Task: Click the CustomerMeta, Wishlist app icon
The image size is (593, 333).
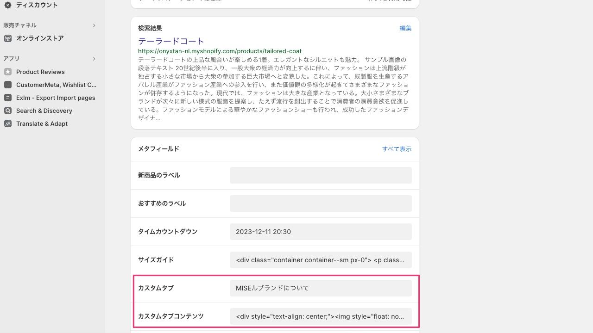Action: (7, 85)
